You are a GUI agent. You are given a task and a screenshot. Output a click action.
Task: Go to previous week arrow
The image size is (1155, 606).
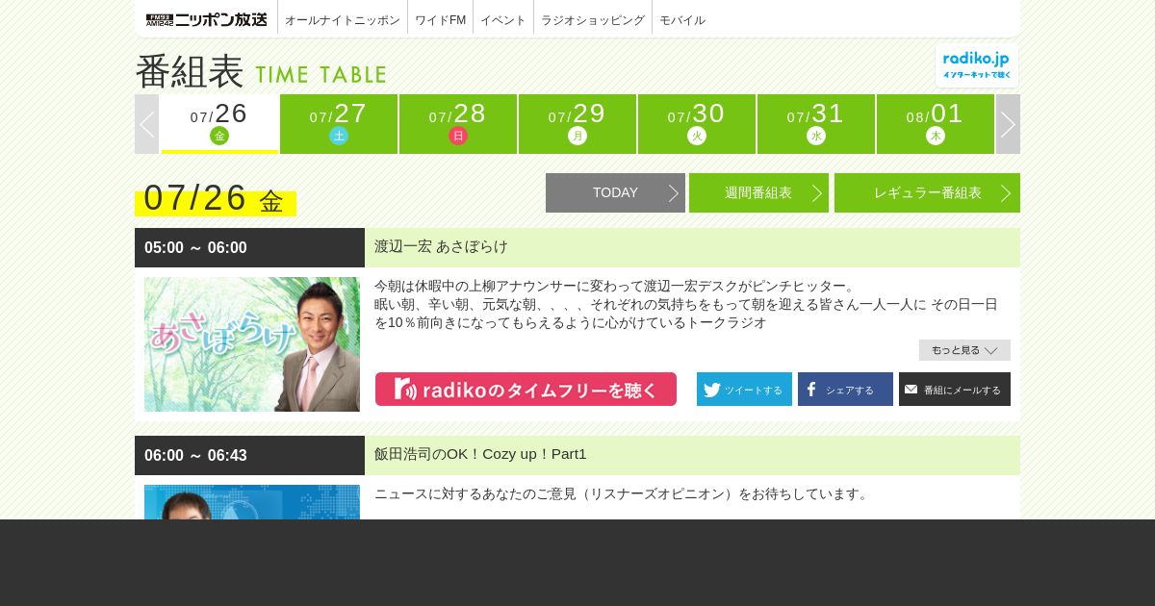[x=146, y=124]
